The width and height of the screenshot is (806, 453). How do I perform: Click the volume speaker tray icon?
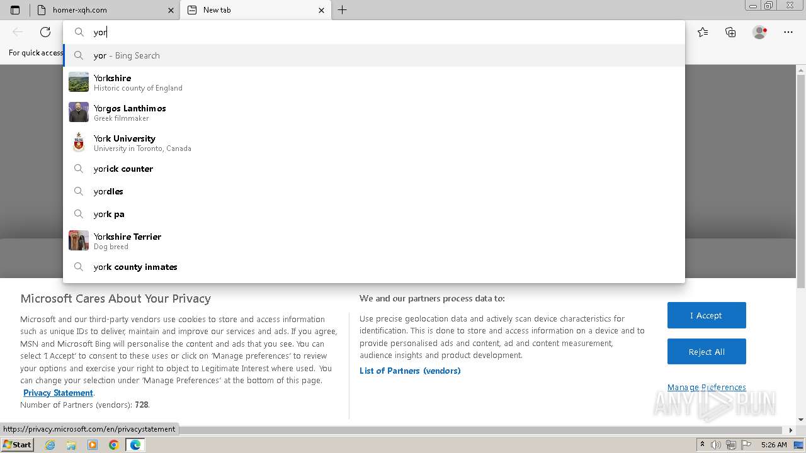[x=716, y=445]
